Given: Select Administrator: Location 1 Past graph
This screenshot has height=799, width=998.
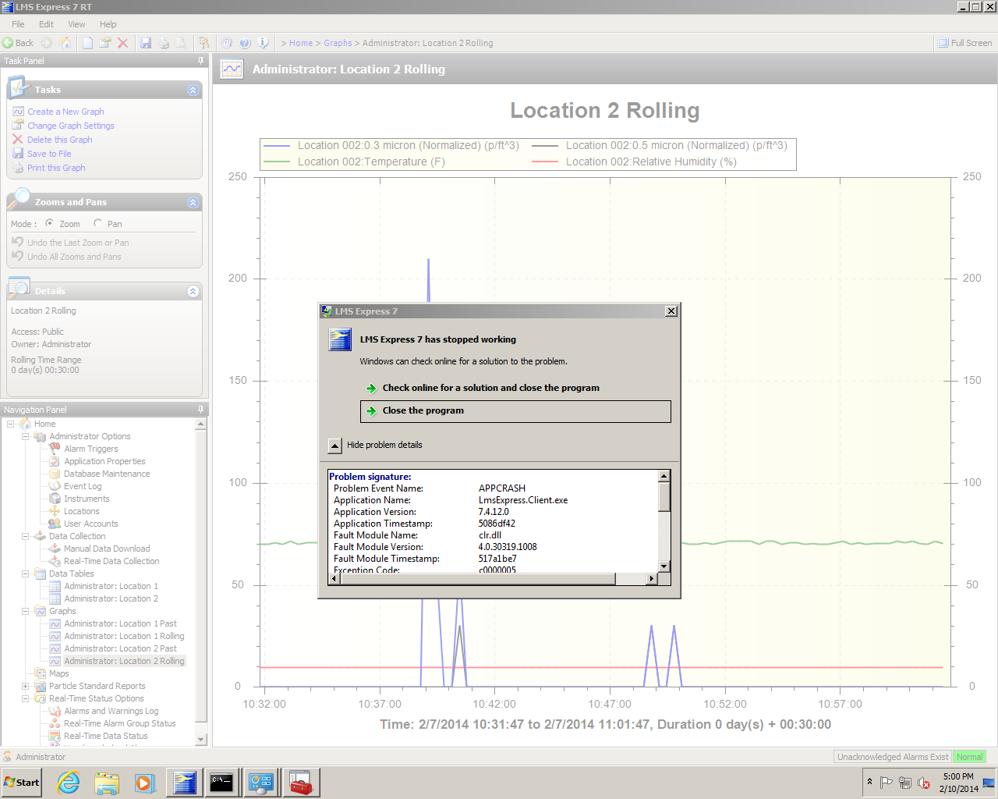Looking at the screenshot, I should [x=120, y=623].
